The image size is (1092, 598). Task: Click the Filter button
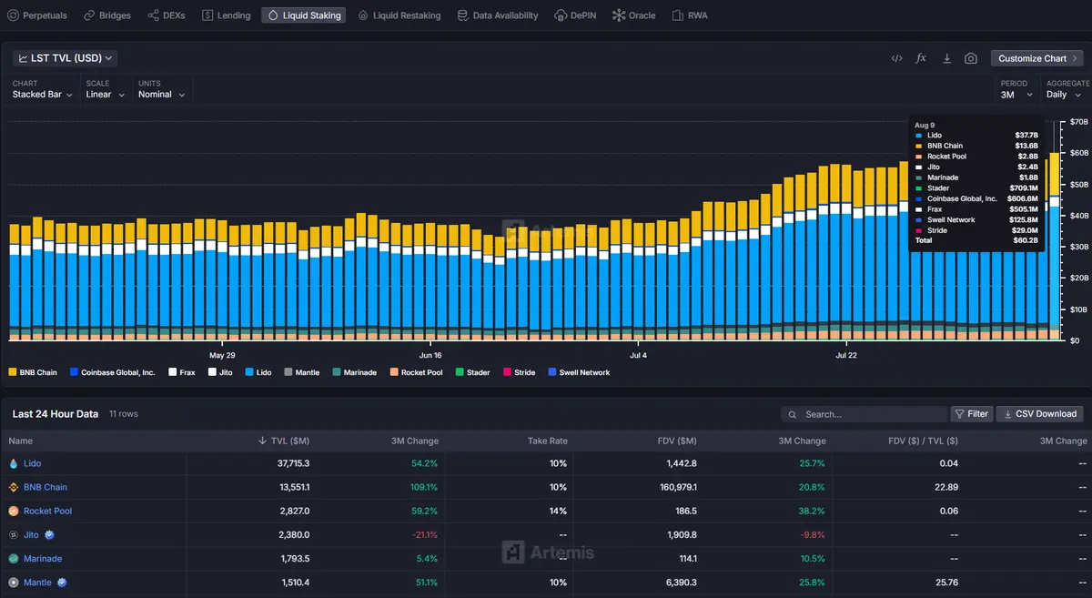pyautogui.click(x=972, y=414)
